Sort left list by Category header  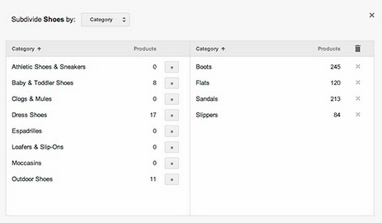click(26, 49)
